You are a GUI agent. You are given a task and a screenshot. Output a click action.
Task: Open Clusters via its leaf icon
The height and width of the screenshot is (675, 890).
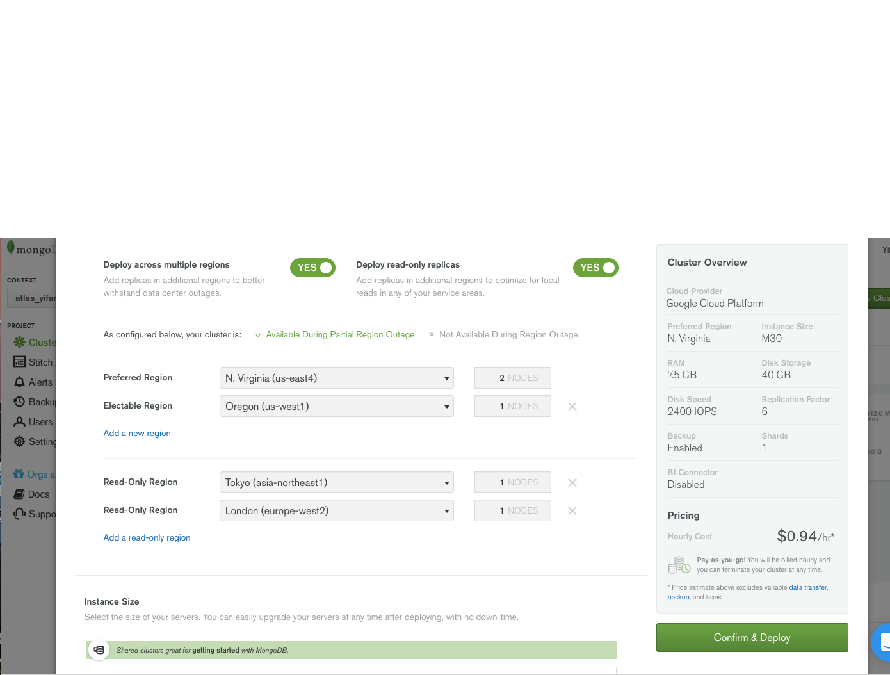pos(20,342)
